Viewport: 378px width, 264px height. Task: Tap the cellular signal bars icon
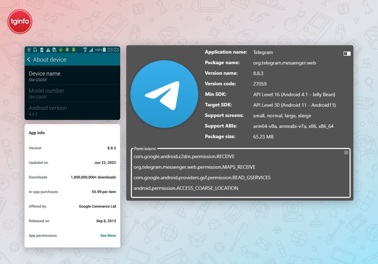coord(91,50)
